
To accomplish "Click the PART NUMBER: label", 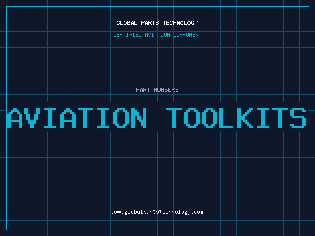I will (157, 90).
